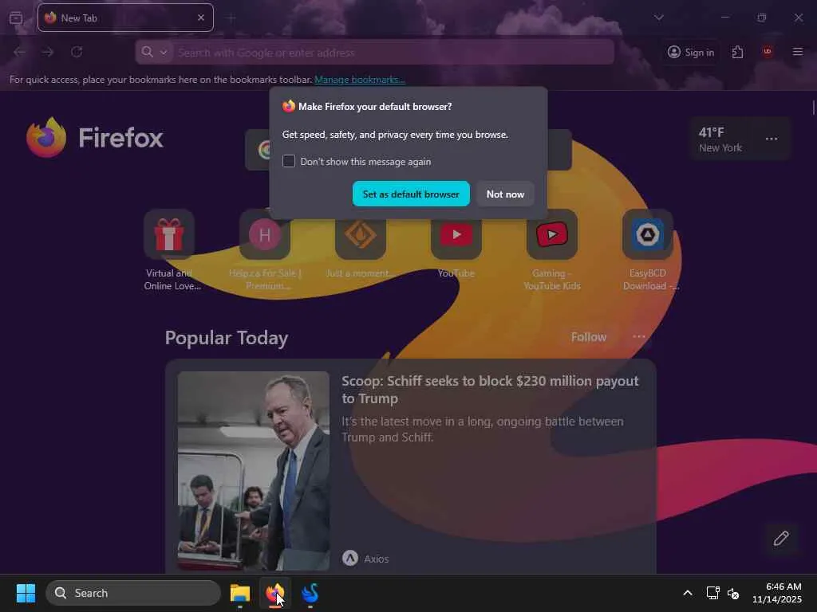This screenshot has width=817, height=612.
Task: Expand the list all tabs chevron
Action: [658, 18]
